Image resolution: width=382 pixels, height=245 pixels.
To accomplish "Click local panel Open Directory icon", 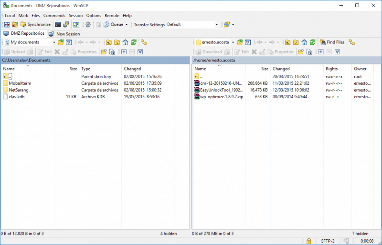I will point(61,42).
